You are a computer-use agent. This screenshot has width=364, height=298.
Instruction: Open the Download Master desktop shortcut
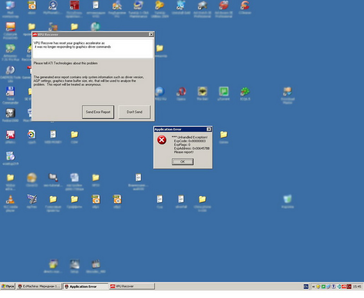[288, 92]
